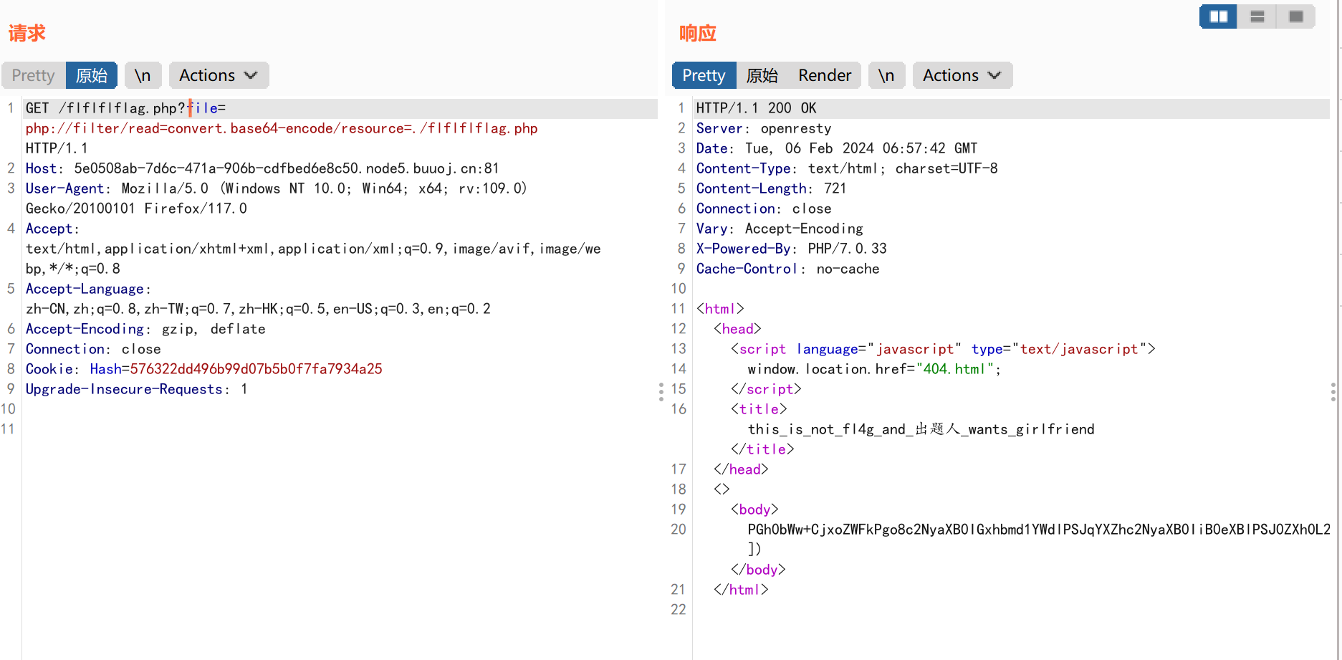Click X-Powered-By PHP/7.0.33 header
The height and width of the screenshot is (660, 1342).
791,249
